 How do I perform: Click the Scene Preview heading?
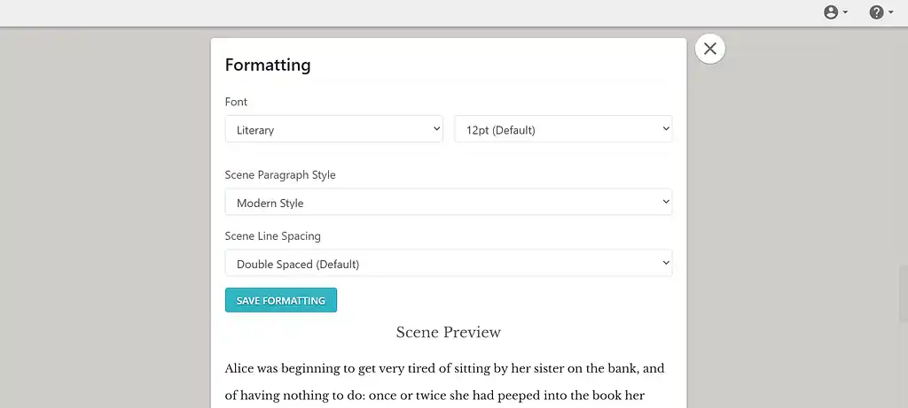click(448, 332)
